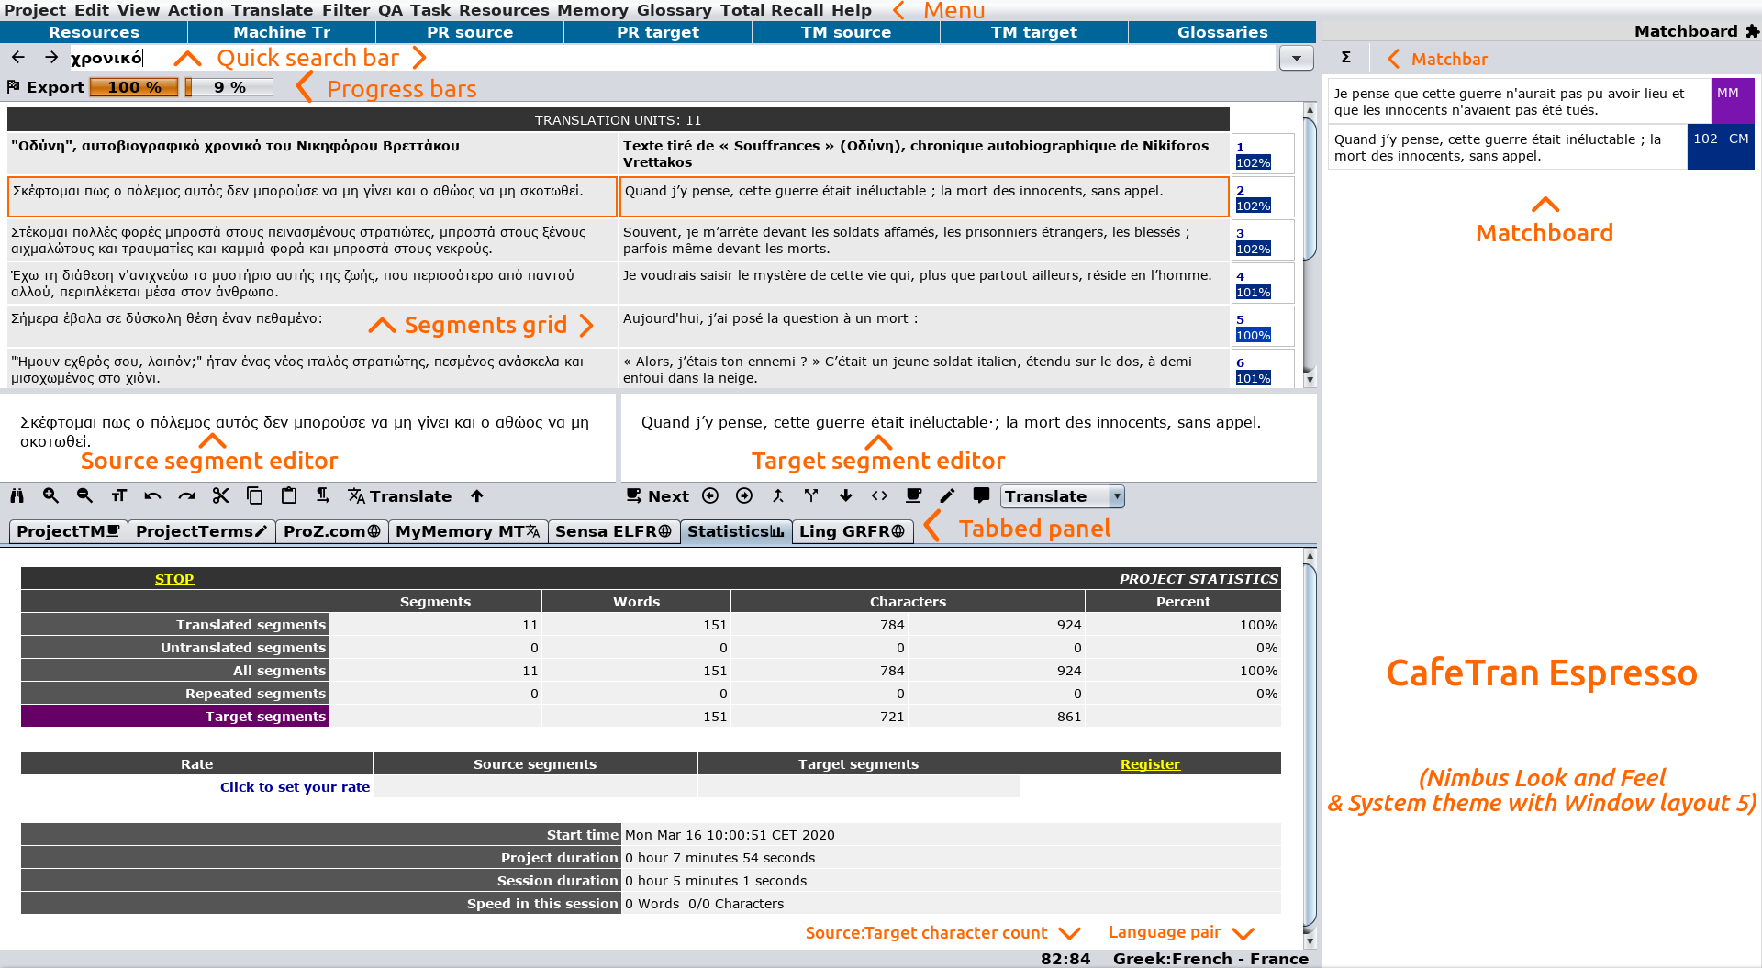Switch to the TM target tab
The height and width of the screenshot is (968, 1762).
(1034, 32)
